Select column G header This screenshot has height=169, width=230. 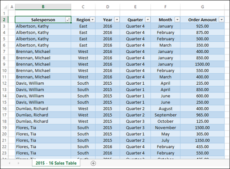pos(202,7)
